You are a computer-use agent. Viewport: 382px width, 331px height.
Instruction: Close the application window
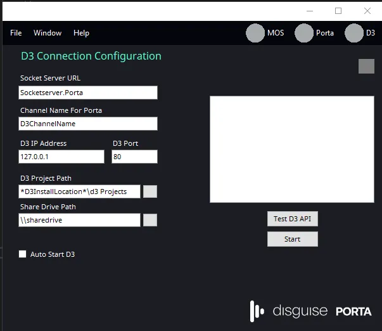(x=367, y=11)
